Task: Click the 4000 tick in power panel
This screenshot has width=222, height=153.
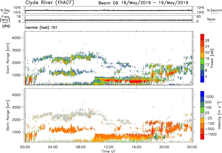Action: point(16,38)
